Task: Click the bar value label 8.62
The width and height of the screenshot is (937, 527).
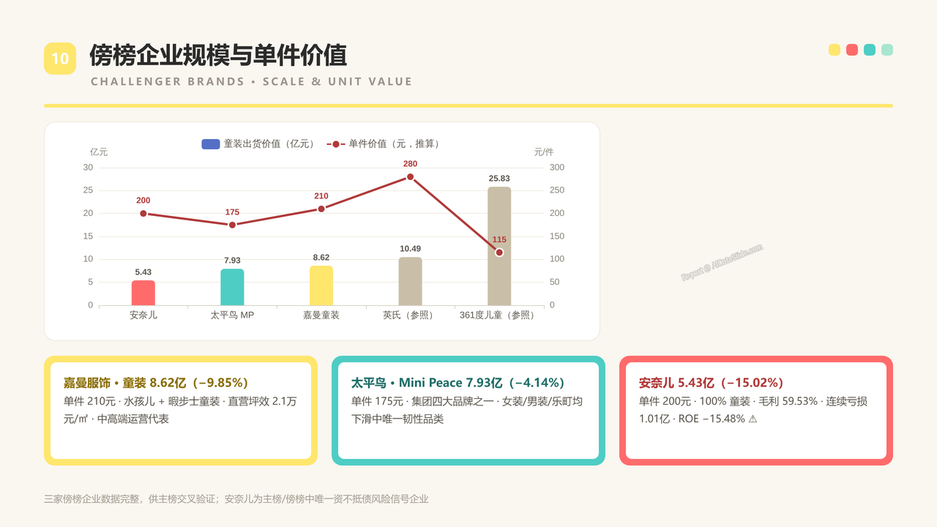Action: tap(321, 258)
